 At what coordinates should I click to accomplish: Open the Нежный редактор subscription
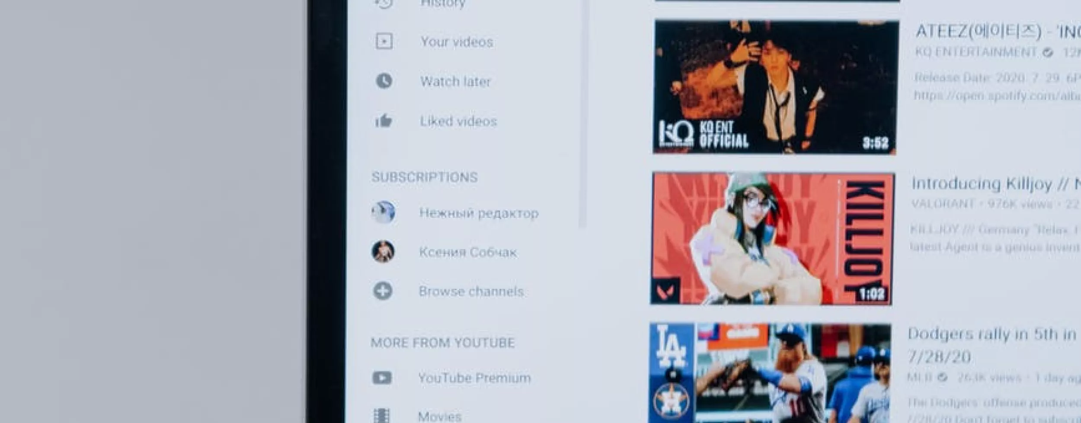[479, 213]
